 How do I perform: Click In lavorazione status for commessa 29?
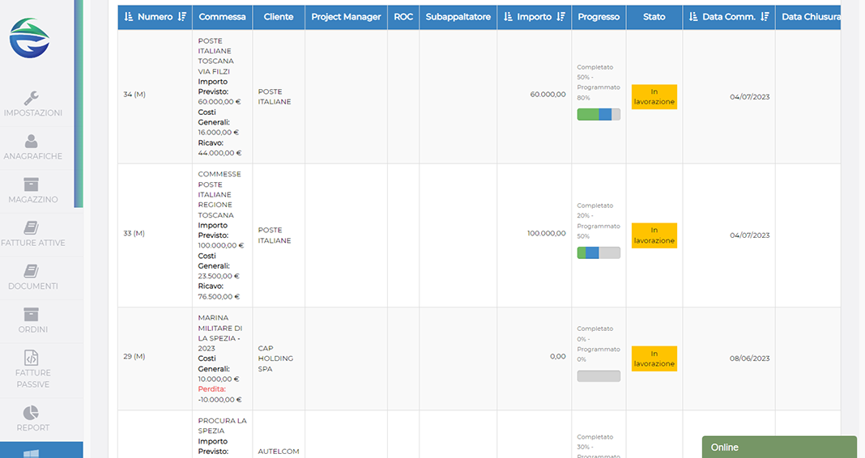pyautogui.click(x=654, y=358)
